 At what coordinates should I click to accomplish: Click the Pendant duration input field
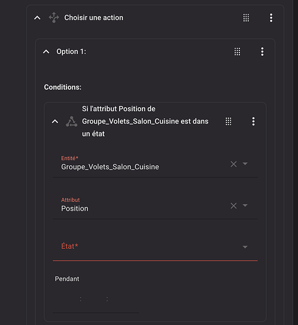(x=96, y=299)
